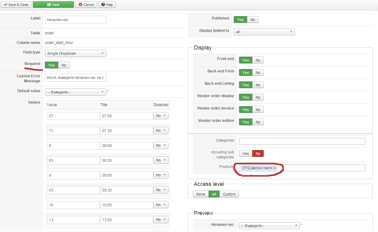Open the Default value dropdown
Screen dimensions: 378x232
point(76,92)
